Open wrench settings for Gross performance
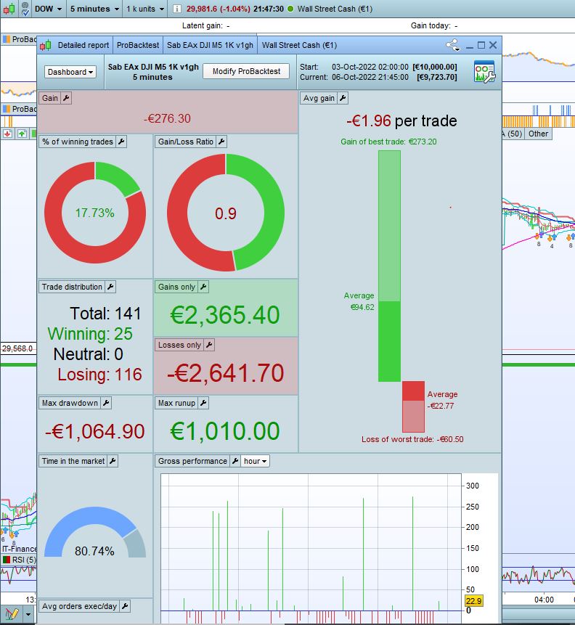This screenshot has height=625, width=575. 235,461
